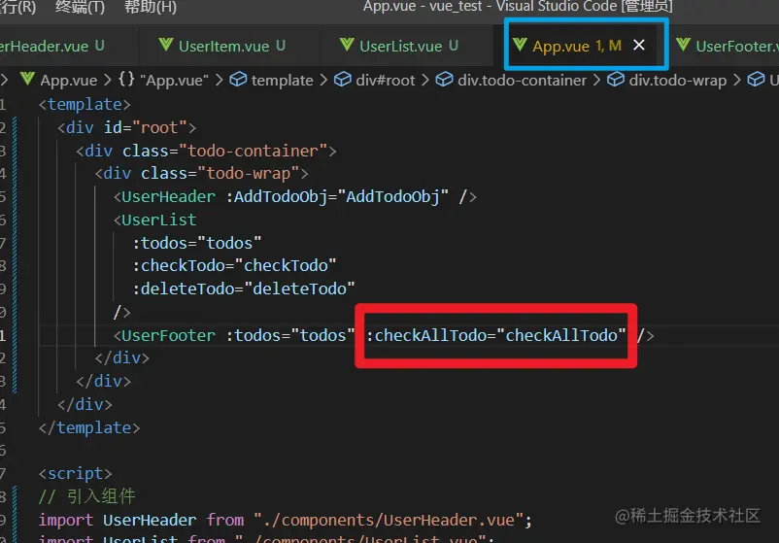Click the UserFooter component tag
Viewport: 779px width, 543px height.
pyautogui.click(x=168, y=336)
